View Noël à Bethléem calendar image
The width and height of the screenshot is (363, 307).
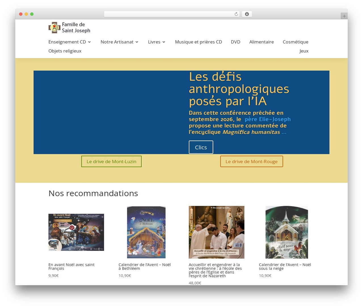(146, 232)
